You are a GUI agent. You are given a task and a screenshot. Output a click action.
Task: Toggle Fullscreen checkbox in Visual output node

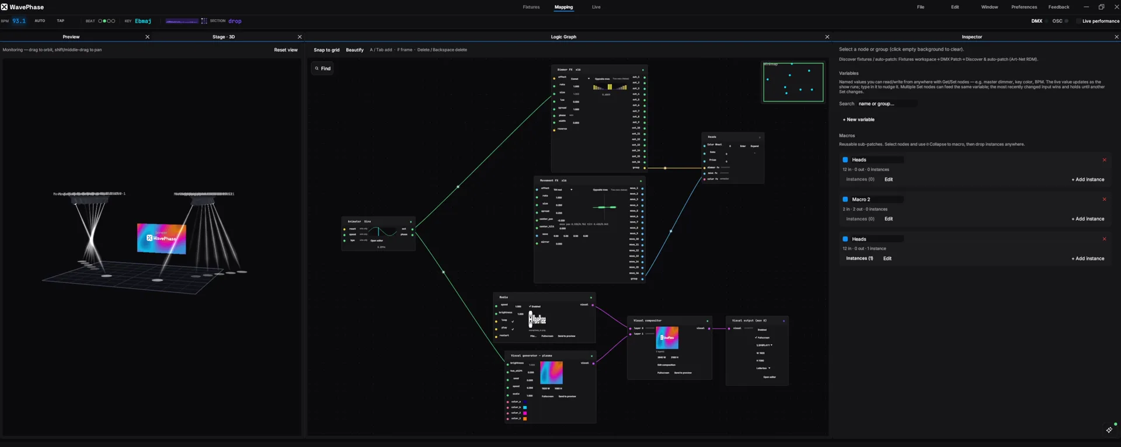click(763, 337)
